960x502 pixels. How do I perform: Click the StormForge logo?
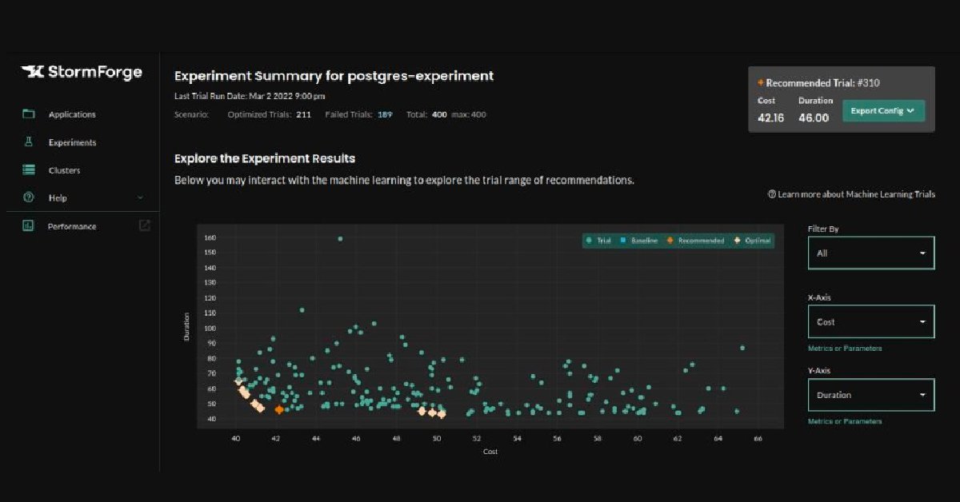click(x=82, y=72)
